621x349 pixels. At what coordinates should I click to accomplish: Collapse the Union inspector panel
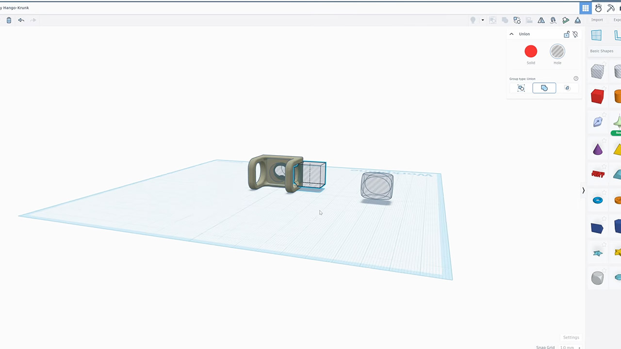[511, 34]
